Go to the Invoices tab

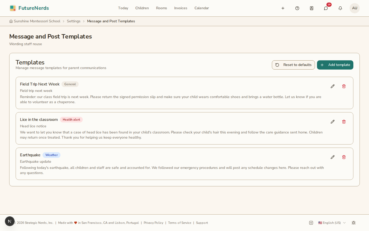181,8
